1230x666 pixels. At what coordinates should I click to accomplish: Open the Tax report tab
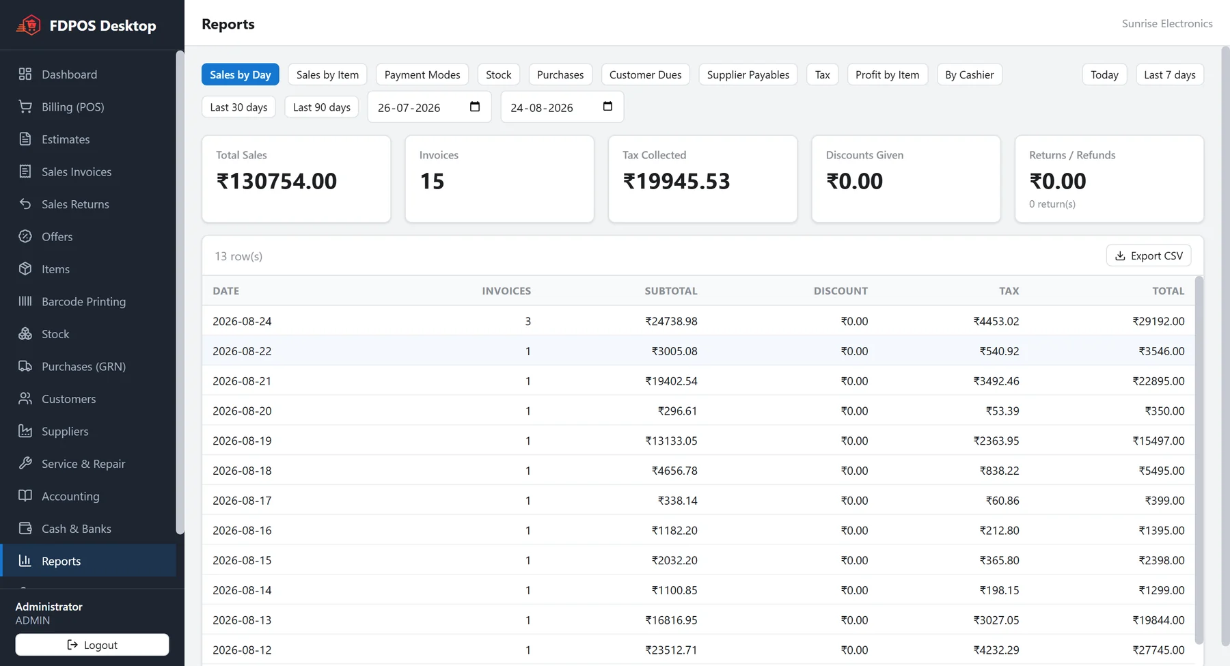pyautogui.click(x=823, y=74)
